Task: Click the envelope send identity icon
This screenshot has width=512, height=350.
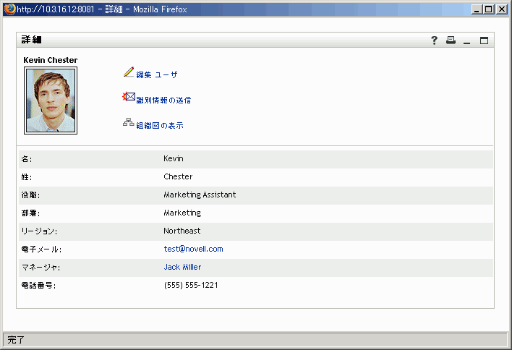Action: coord(129,97)
